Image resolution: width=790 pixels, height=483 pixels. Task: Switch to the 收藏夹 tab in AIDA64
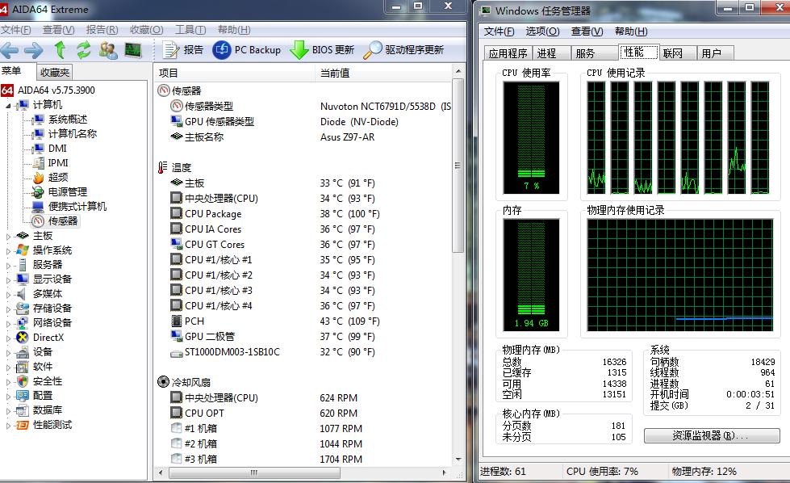54,71
